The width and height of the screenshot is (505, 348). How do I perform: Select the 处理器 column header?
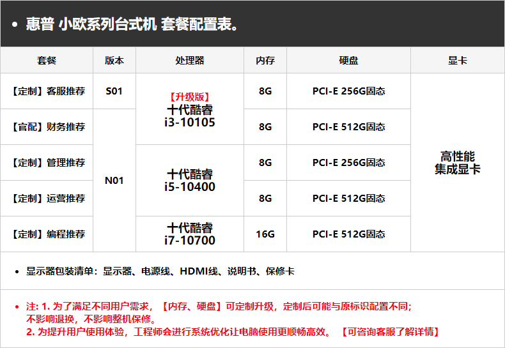point(190,60)
